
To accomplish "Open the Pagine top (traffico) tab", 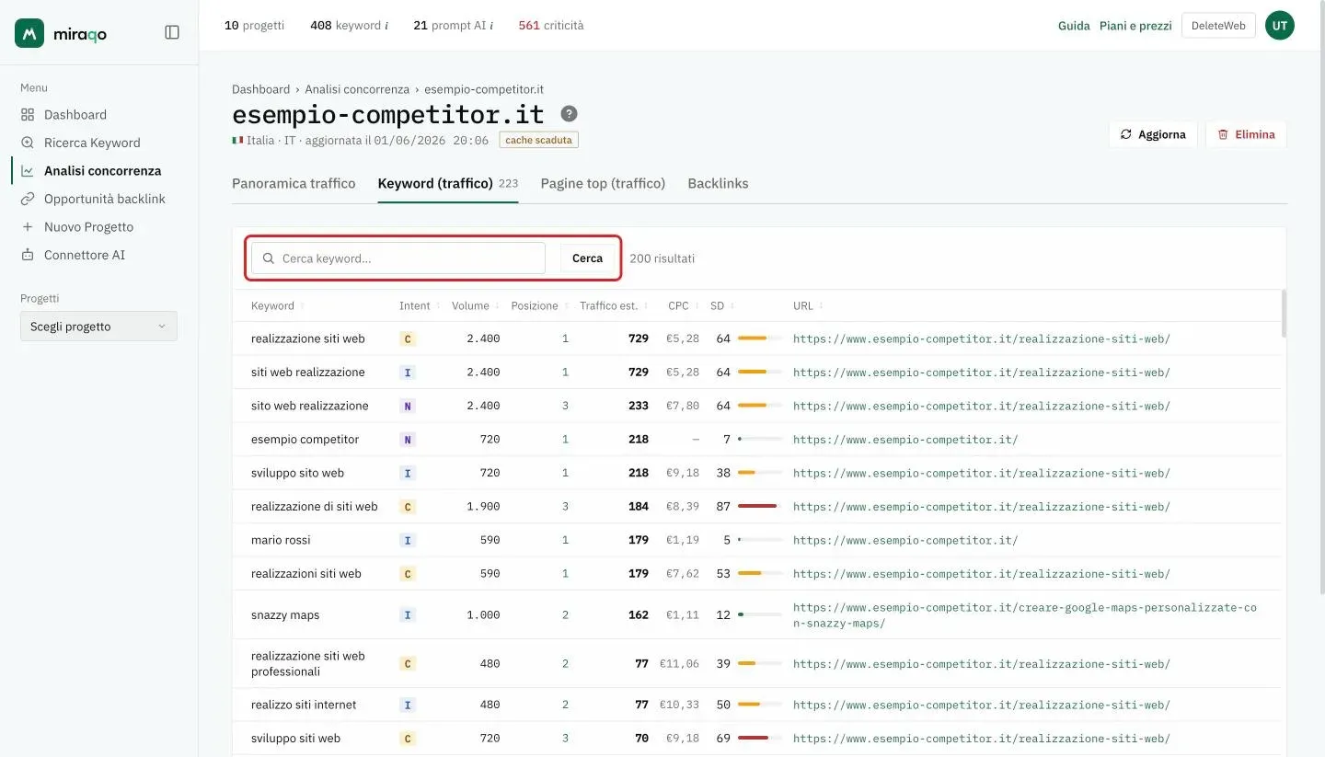I will click(603, 183).
